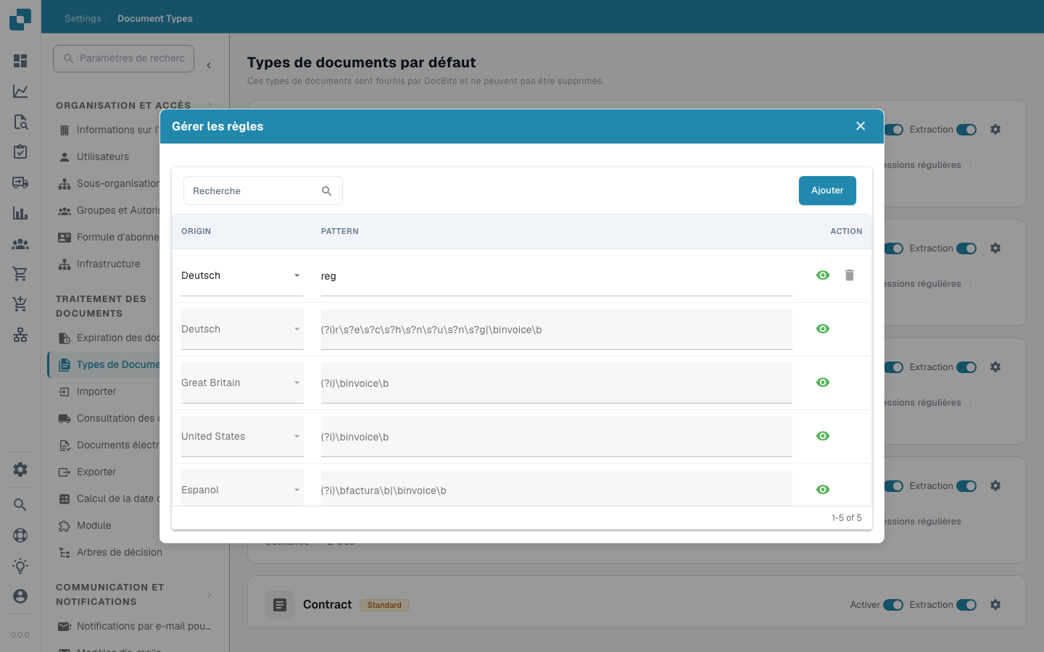The width and height of the screenshot is (1044, 652).
Task: Open the United States origin dropdown
Action: pyautogui.click(x=242, y=437)
